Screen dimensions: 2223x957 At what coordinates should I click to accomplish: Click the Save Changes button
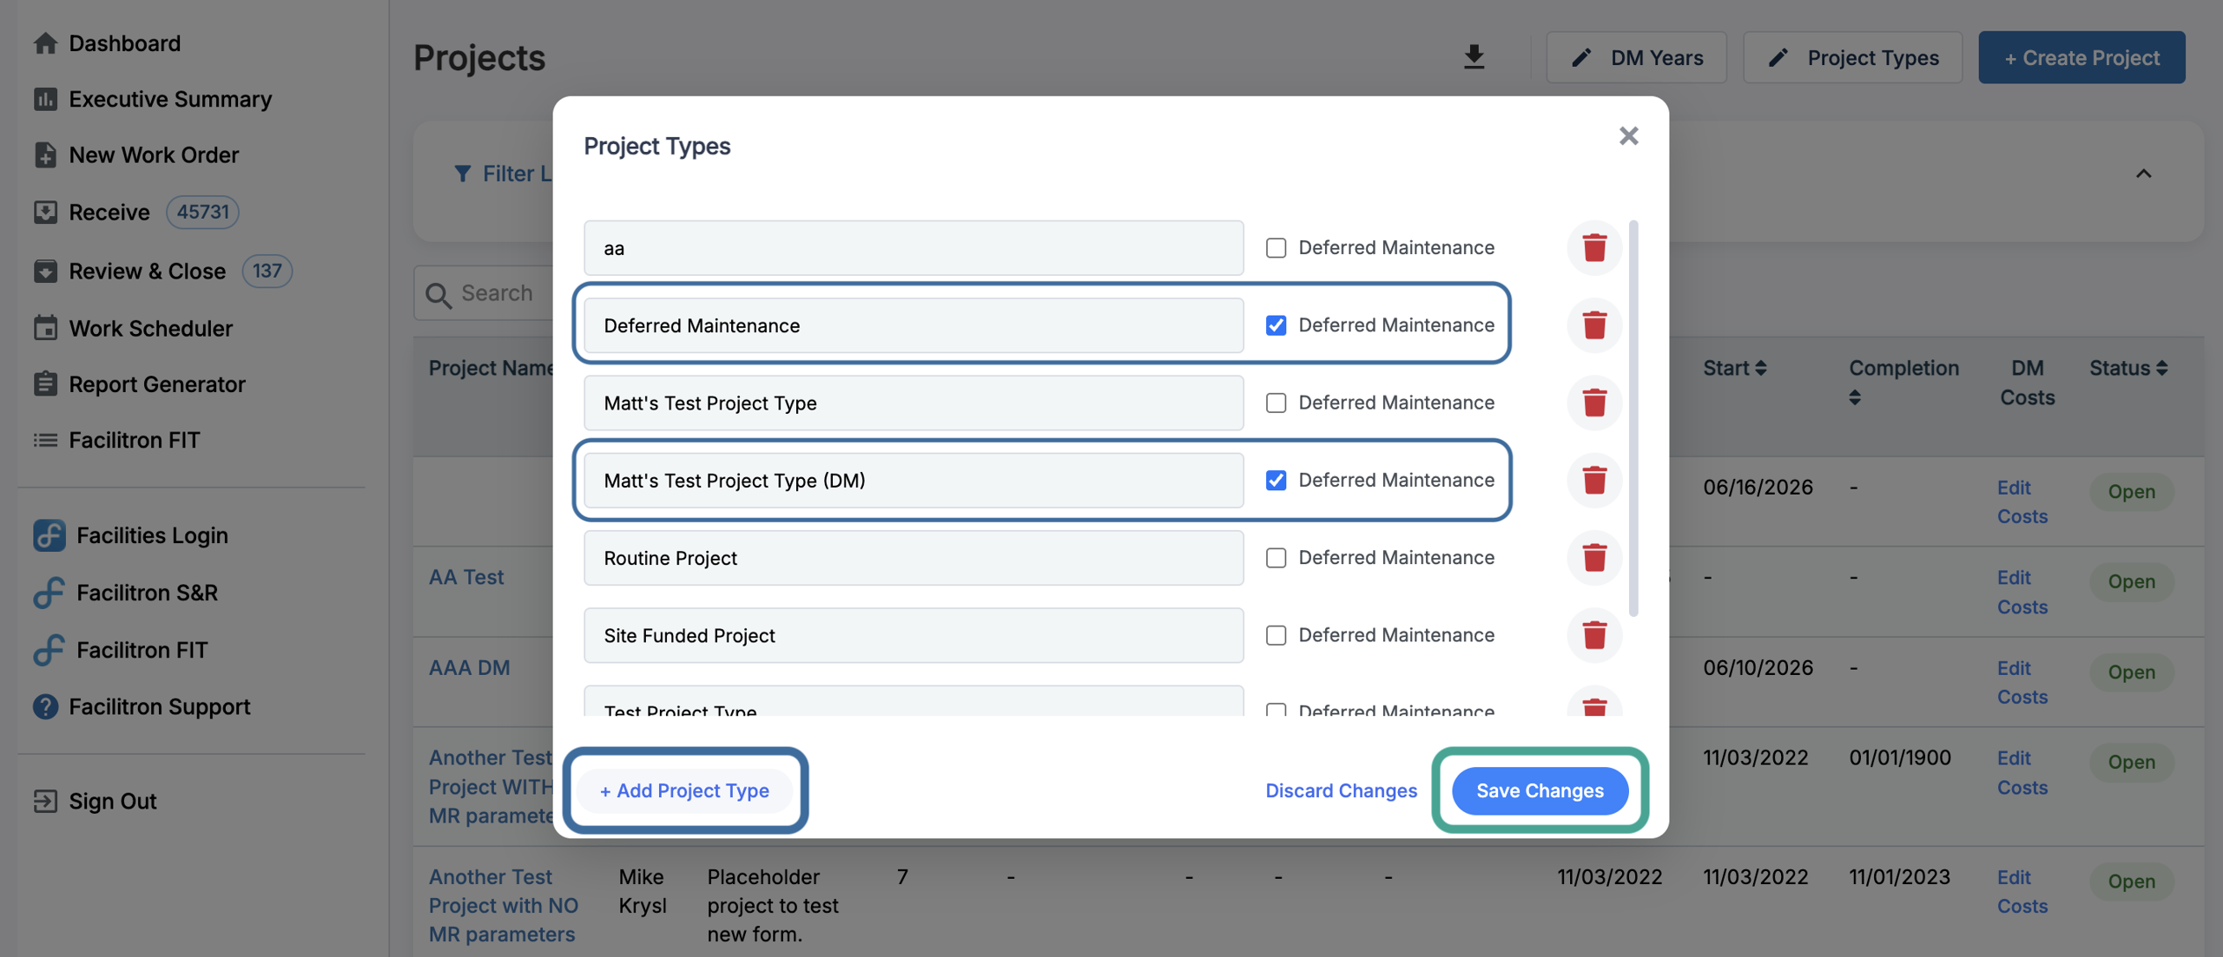tap(1540, 790)
